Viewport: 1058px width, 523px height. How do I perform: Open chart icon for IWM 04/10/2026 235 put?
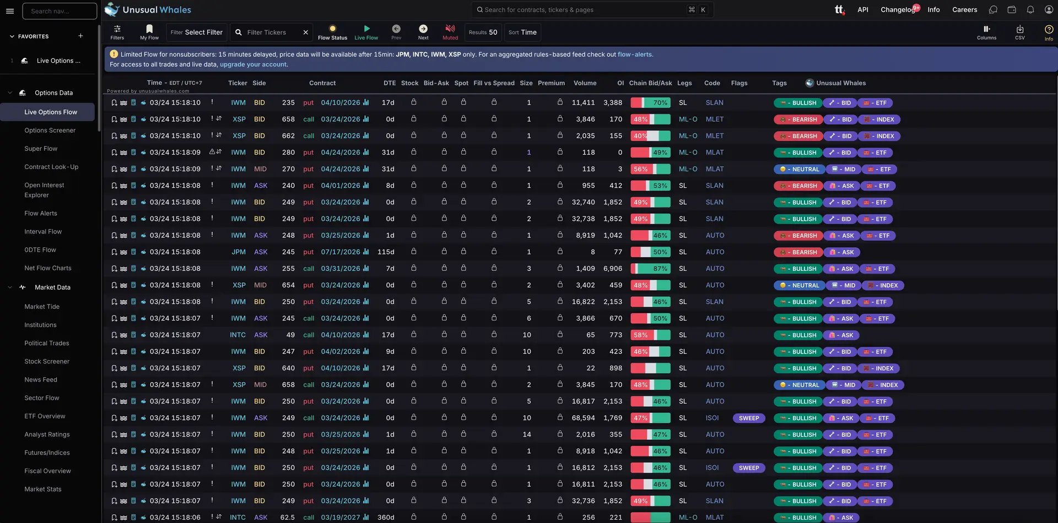point(366,102)
